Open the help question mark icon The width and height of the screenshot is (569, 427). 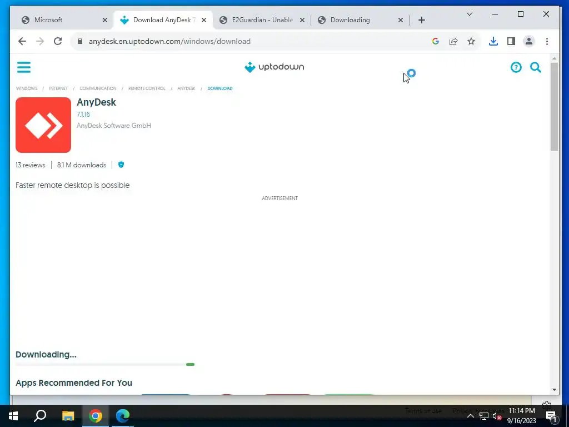pyautogui.click(x=516, y=67)
